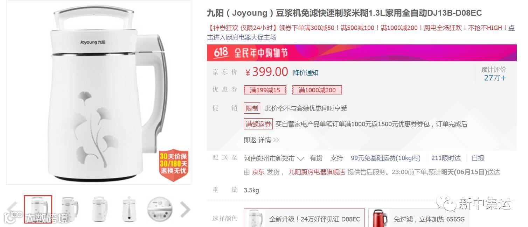Choose the white D08EC color option
The width and height of the screenshot is (528, 227).
(x=304, y=219)
